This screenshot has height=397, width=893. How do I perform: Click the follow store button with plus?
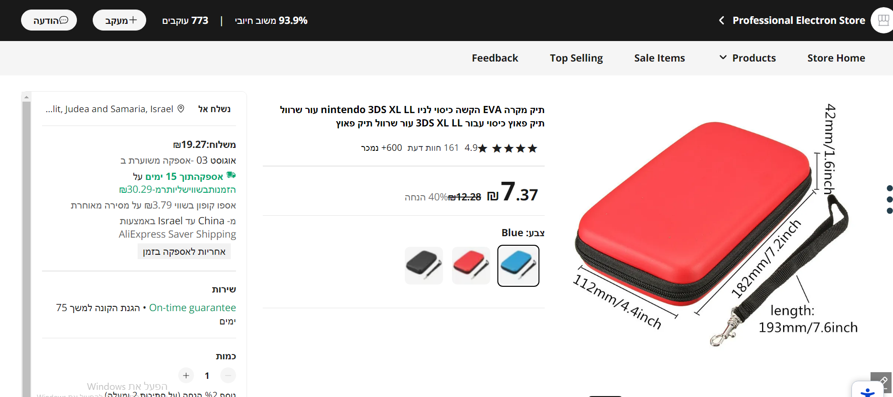click(x=119, y=20)
